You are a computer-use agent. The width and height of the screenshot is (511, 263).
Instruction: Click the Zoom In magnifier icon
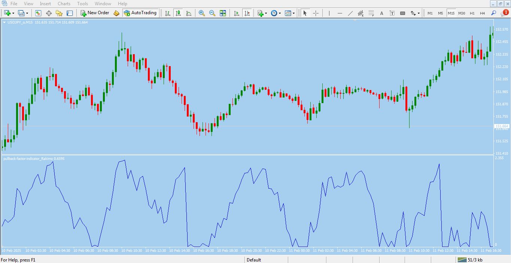click(x=202, y=13)
